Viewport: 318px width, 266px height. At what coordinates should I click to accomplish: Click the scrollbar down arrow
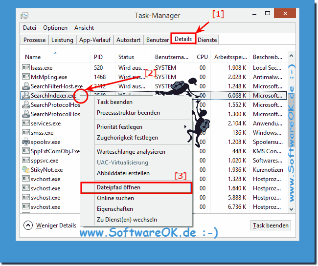pos(291,209)
